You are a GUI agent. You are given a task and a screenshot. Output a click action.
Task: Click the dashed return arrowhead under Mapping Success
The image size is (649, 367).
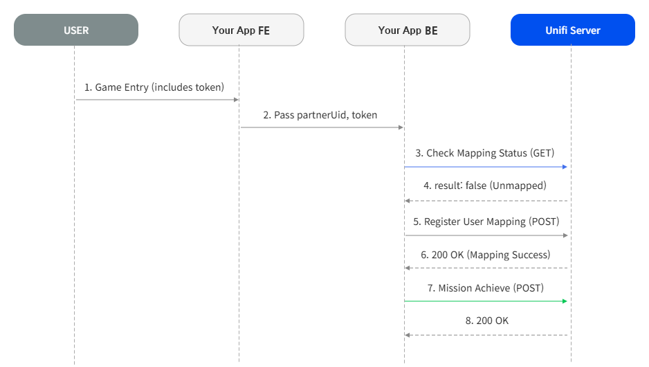pyautogui.click(x=408, y=268)
